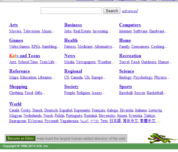Image resolution: width=178 pixels, height=152 pixels.
Task: Open the Business category
Action: tap(73, 25)
